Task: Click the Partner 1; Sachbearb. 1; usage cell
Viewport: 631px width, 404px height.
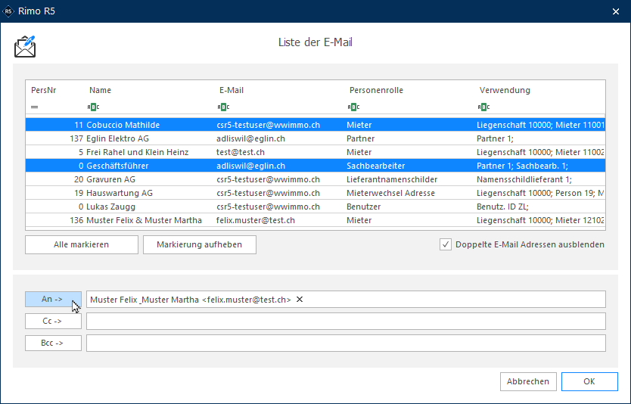Action: 522,166
